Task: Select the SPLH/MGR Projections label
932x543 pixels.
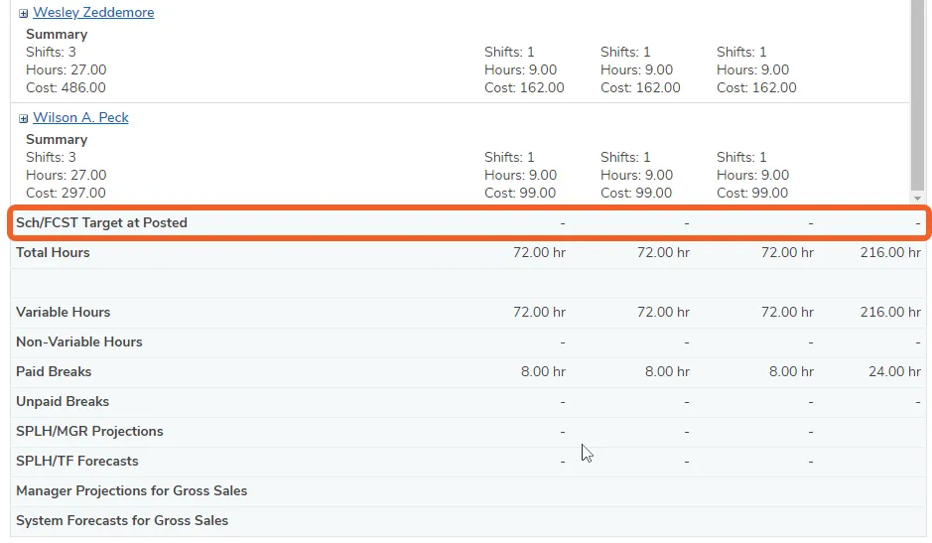Action: pyautogui.click(x=89, y=431)
